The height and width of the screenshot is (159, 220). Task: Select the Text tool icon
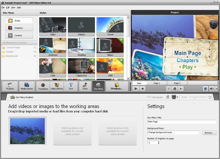71,86
